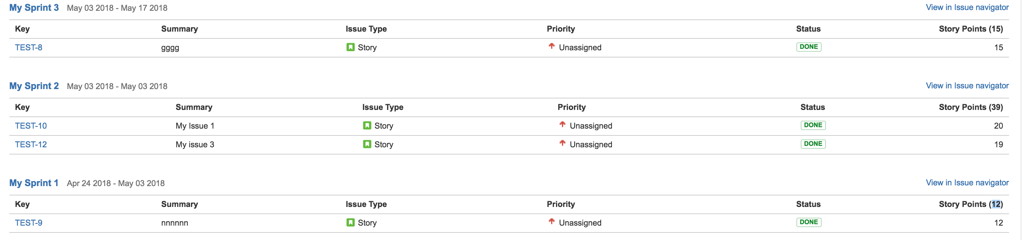This screenshot has height=240, width=1022.
Task: Open issue TEST-8
Action: pos(28,47)
